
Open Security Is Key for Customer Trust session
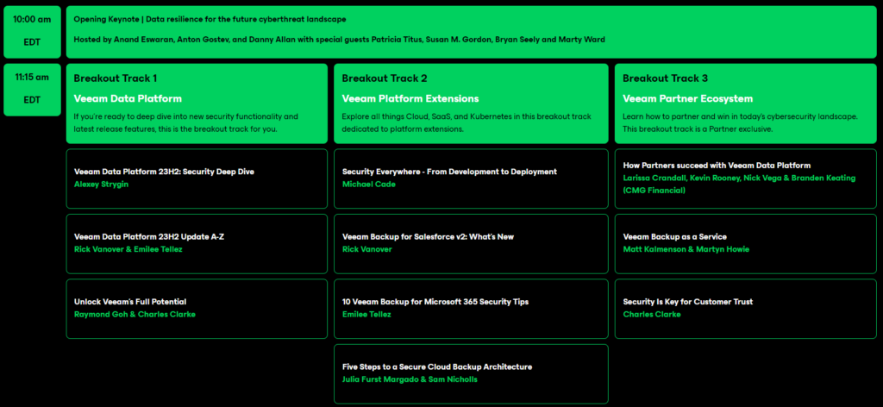[x=746, y=309]
